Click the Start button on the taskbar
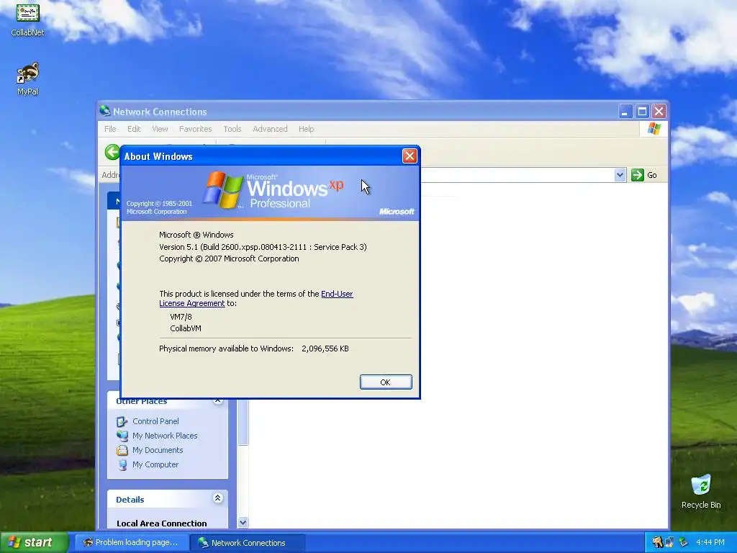737x553 pixels. point(35,542)
